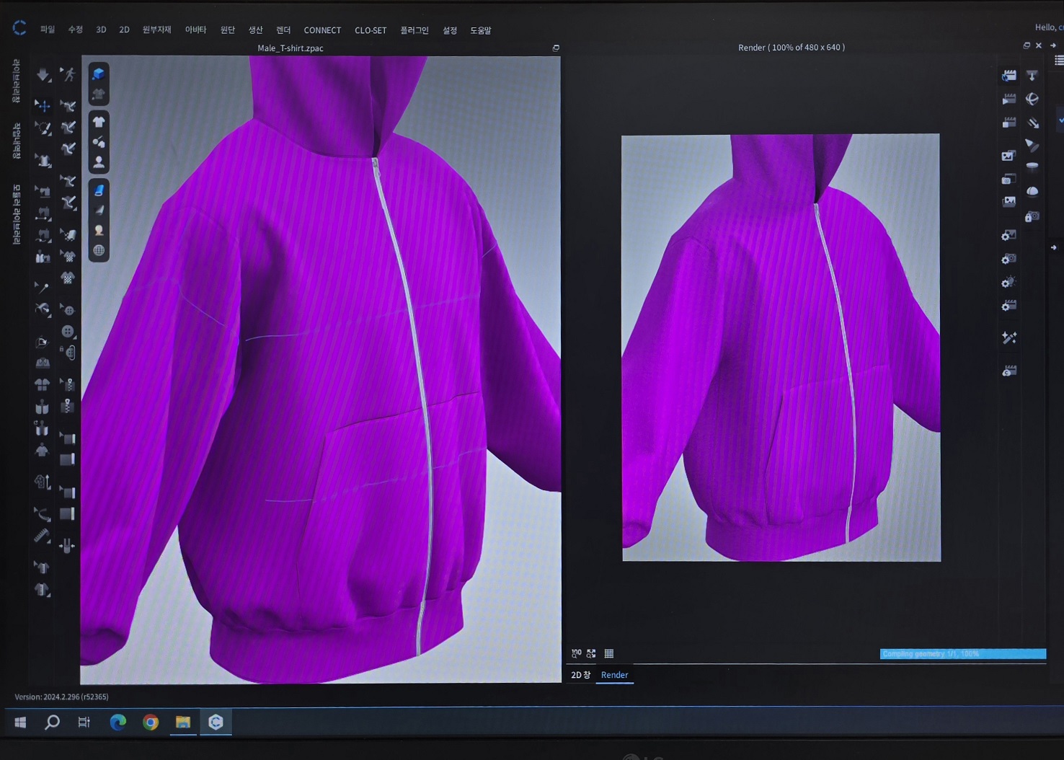Expand the 모듈러 라이브러리 side panel
This screenshot has height=760, width=1064.
pos(16,215)
